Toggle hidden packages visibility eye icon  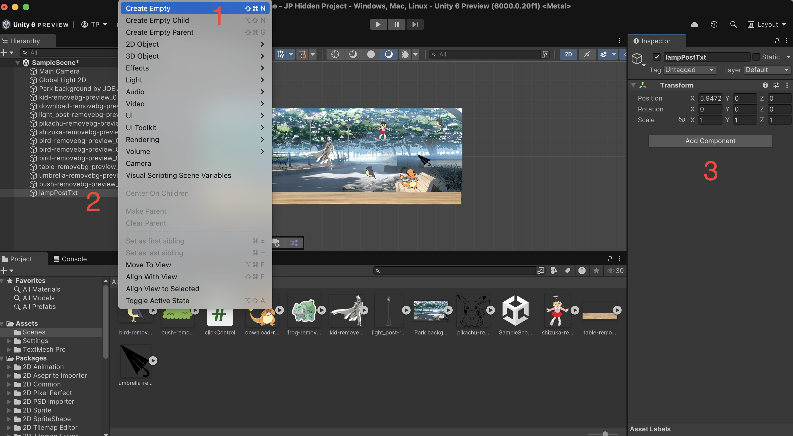pos(615,270)
